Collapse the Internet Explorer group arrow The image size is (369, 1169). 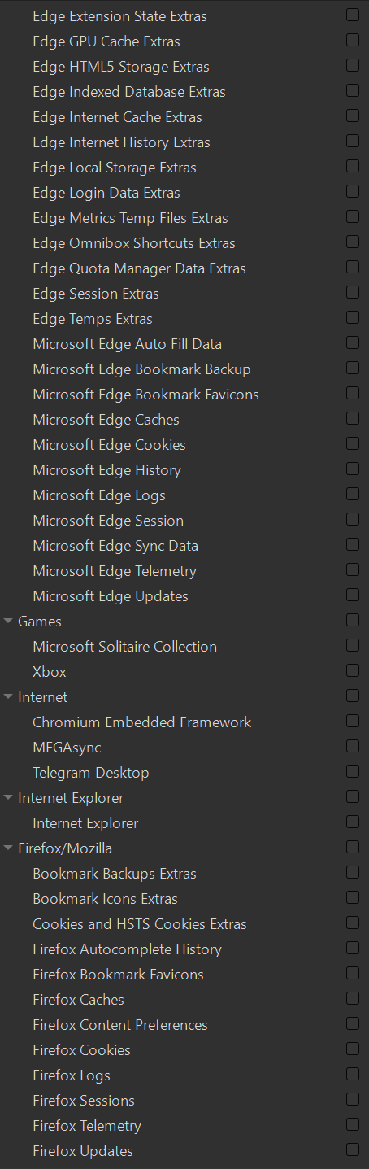point(9,798)
